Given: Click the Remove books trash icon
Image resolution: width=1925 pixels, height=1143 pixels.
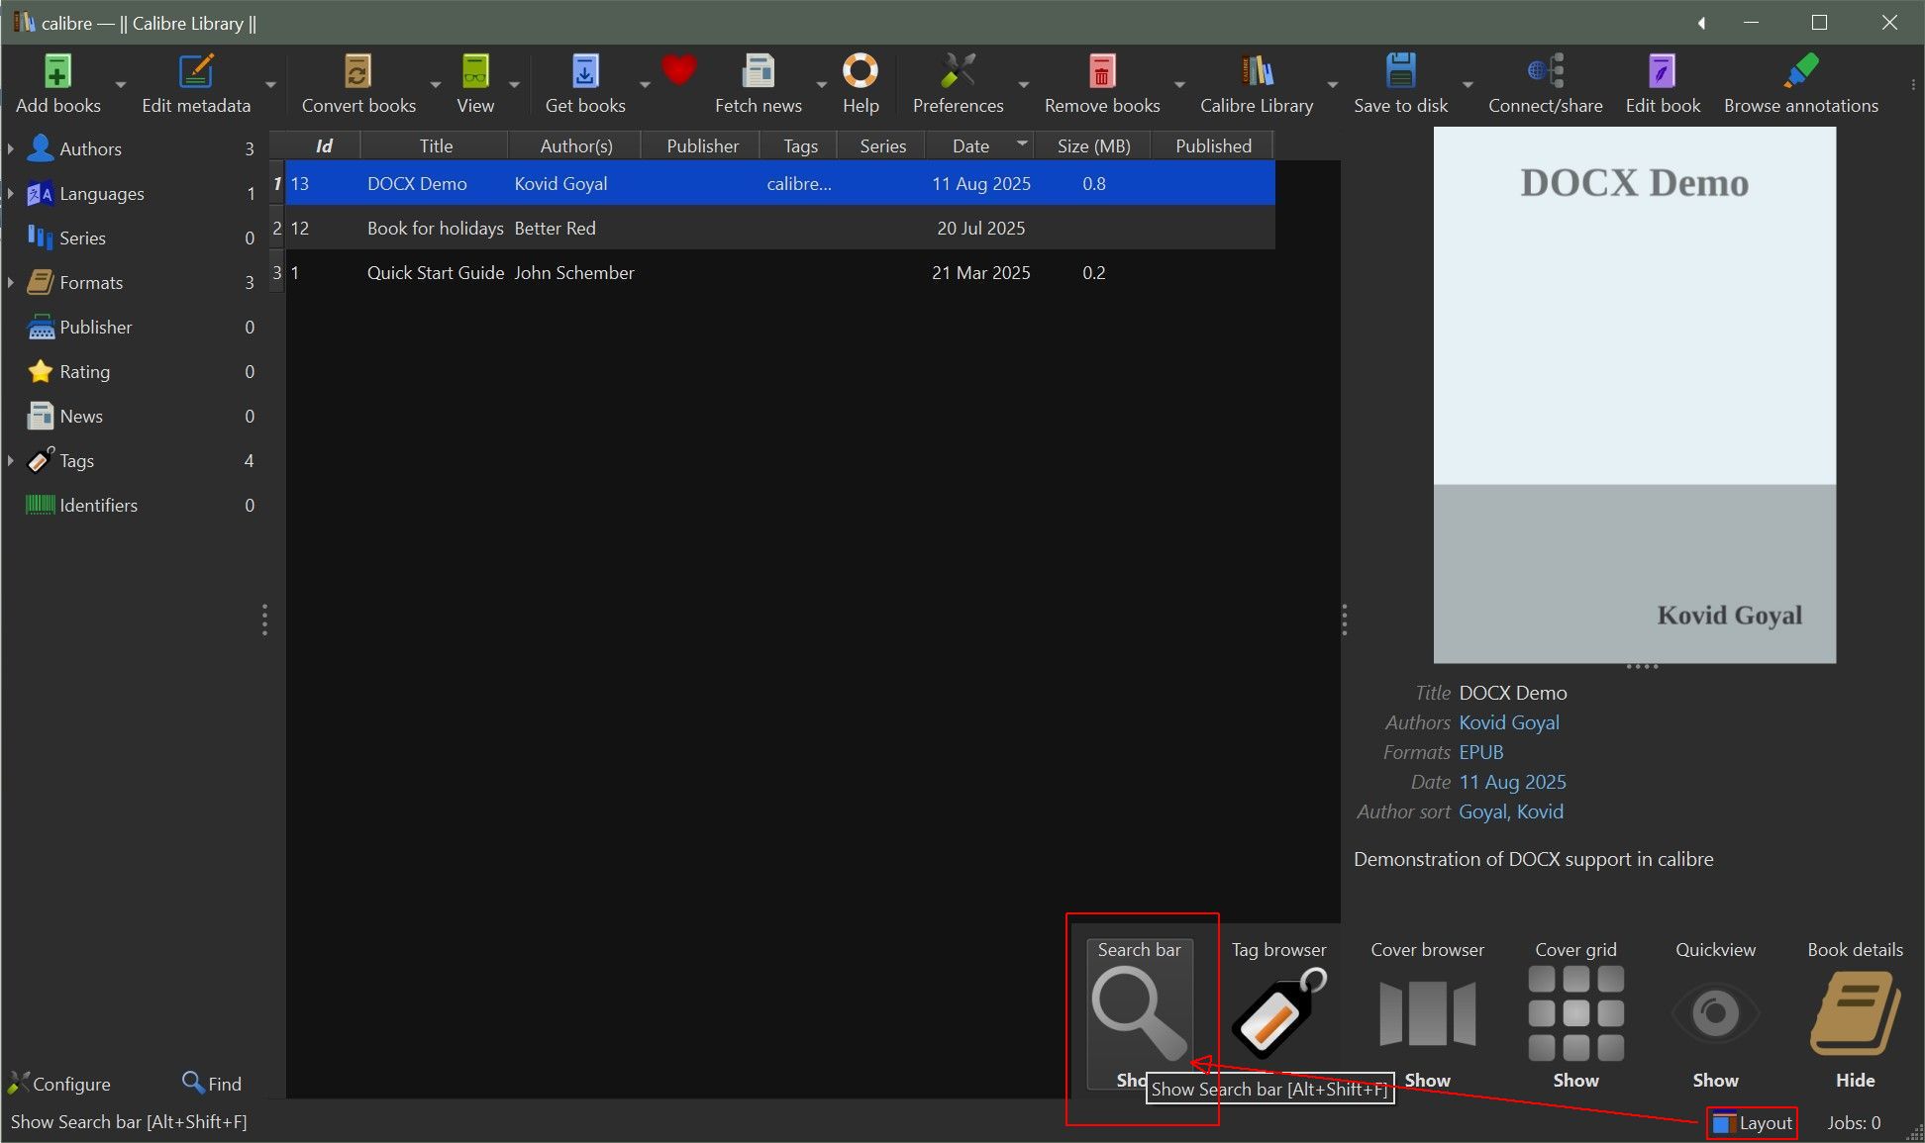Looking at the screenshot, I should pyautogui.click(x=1101, y=72).
